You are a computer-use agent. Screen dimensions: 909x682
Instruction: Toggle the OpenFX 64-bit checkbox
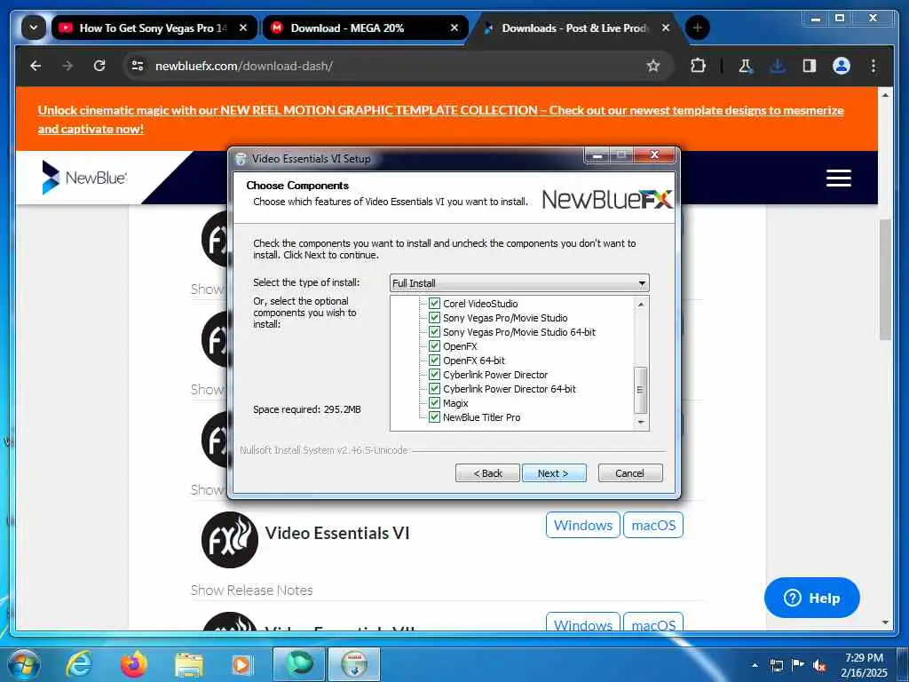pyautogui.click(x=434, y=361)
